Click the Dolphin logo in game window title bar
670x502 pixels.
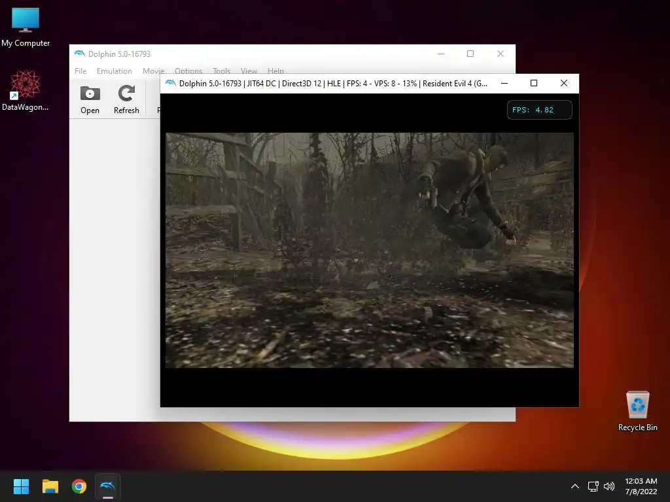(x=171, y=83)
